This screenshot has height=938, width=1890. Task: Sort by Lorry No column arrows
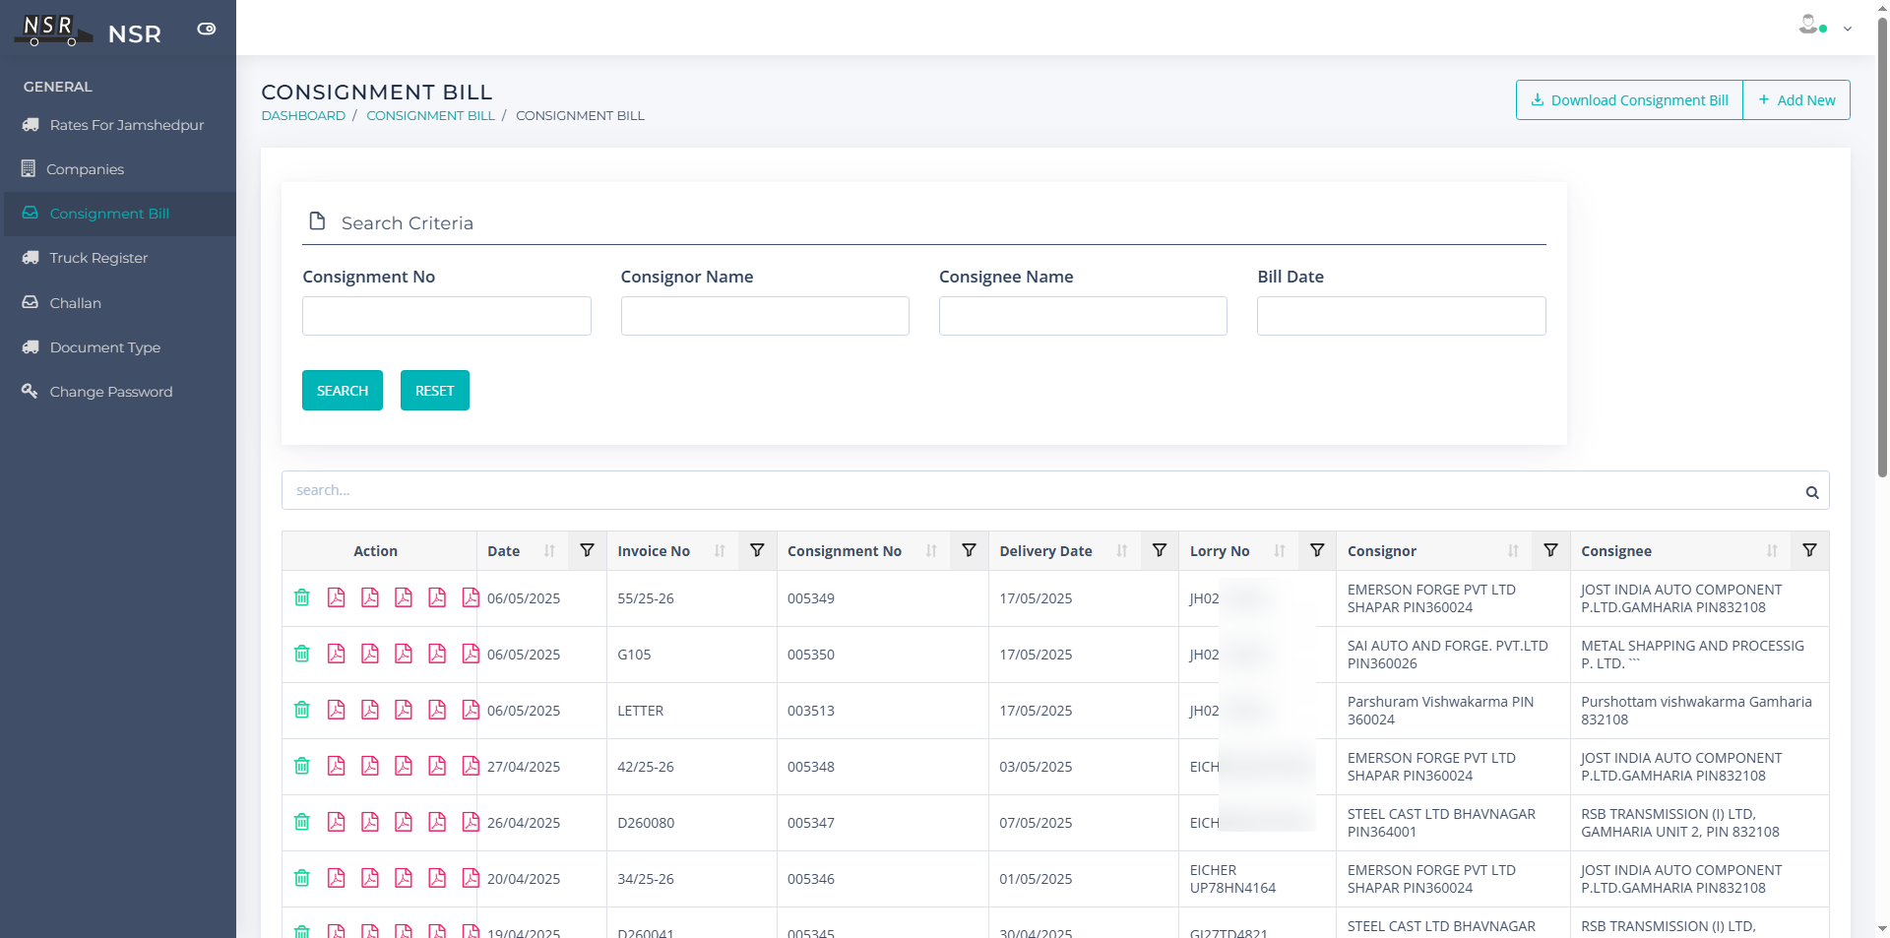(1280, 551)
